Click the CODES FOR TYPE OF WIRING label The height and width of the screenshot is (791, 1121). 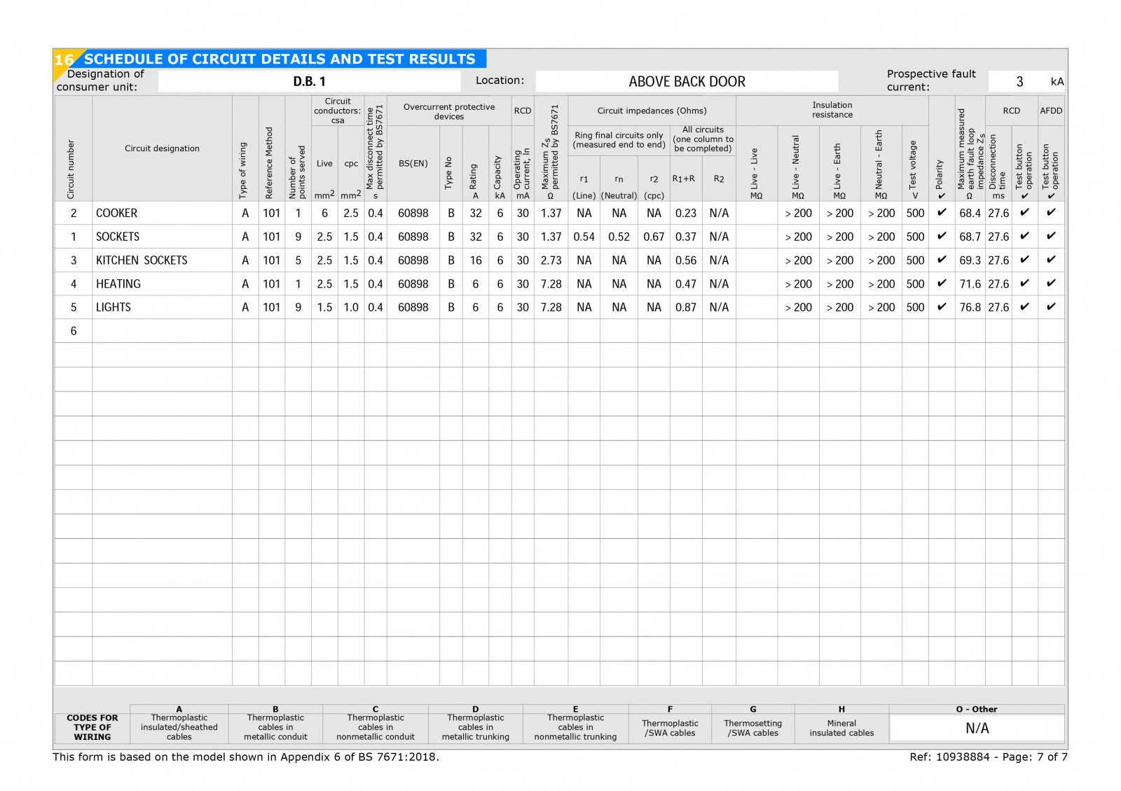pyautogui.click(x=92, y=727)
